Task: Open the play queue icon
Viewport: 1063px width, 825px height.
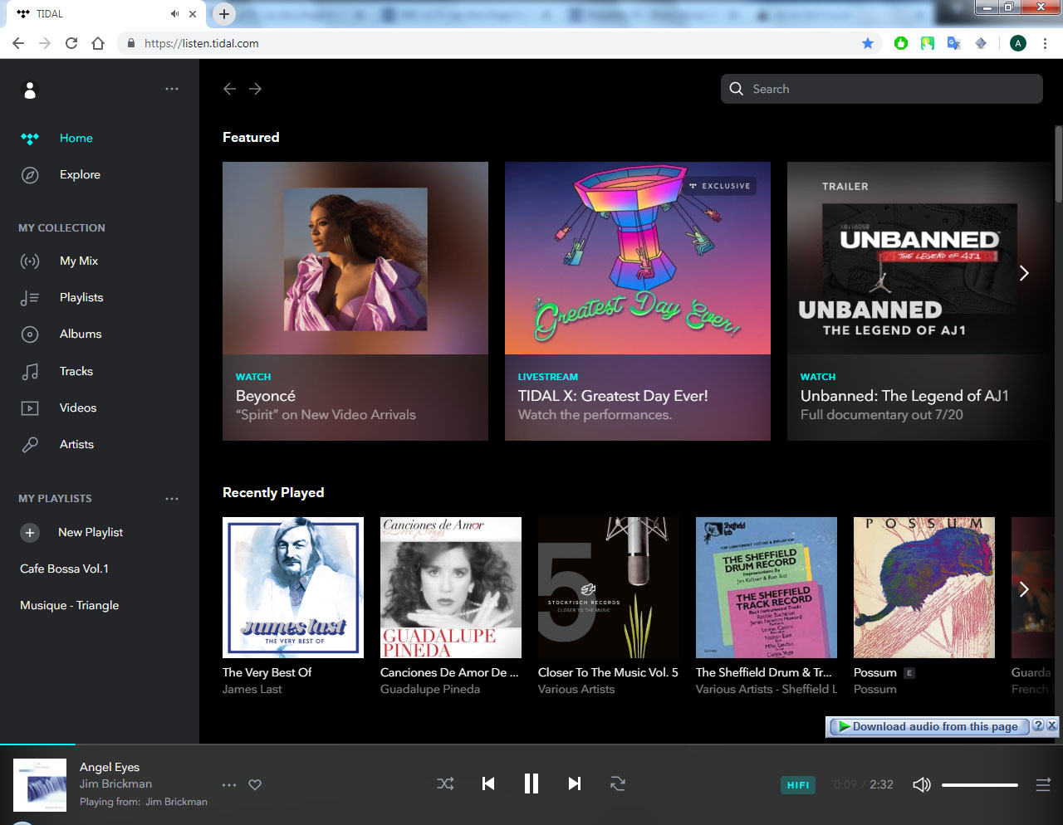Action: [x=1043, y=784]
